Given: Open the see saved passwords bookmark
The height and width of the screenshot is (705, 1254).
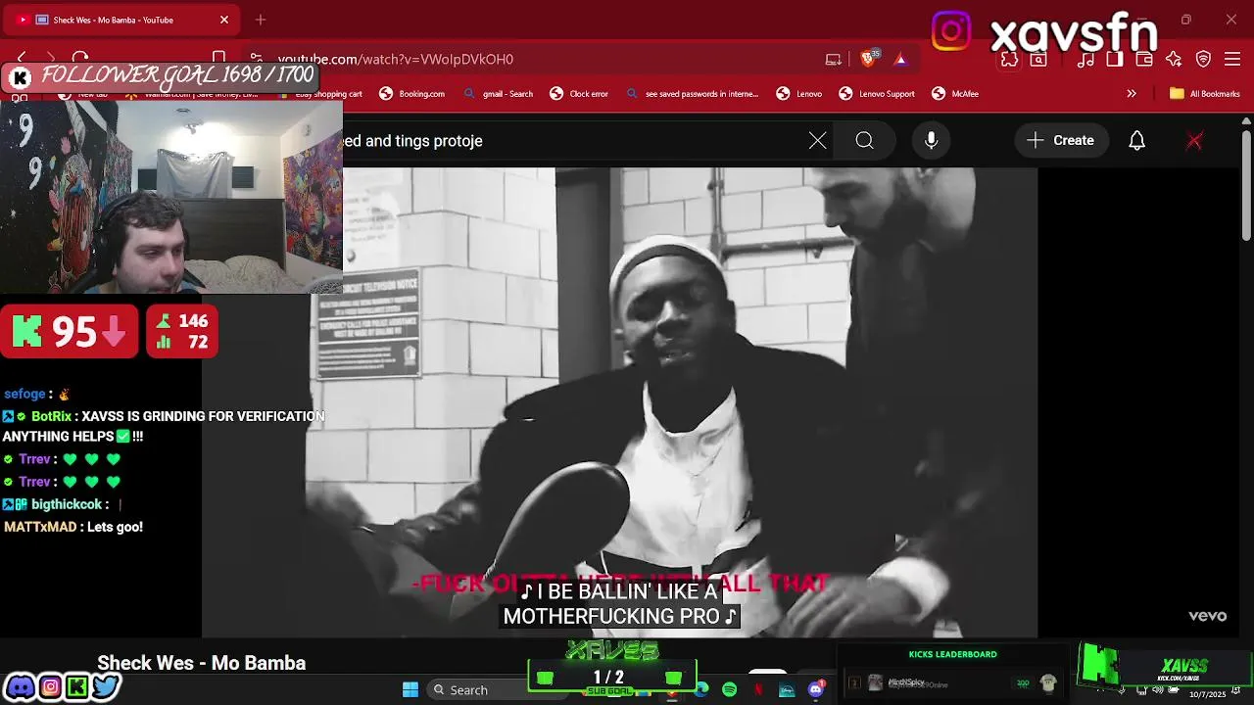Looking at the screenshot, I should [x=693, y=94].
